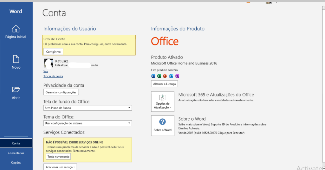Click the Katiuska profile picture

48,63
